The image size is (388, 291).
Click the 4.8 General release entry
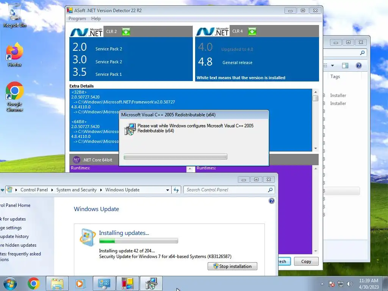(x=225, y=62)
